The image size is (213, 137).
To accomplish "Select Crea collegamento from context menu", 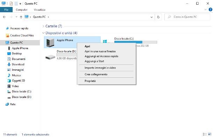I will click(96, 74).
